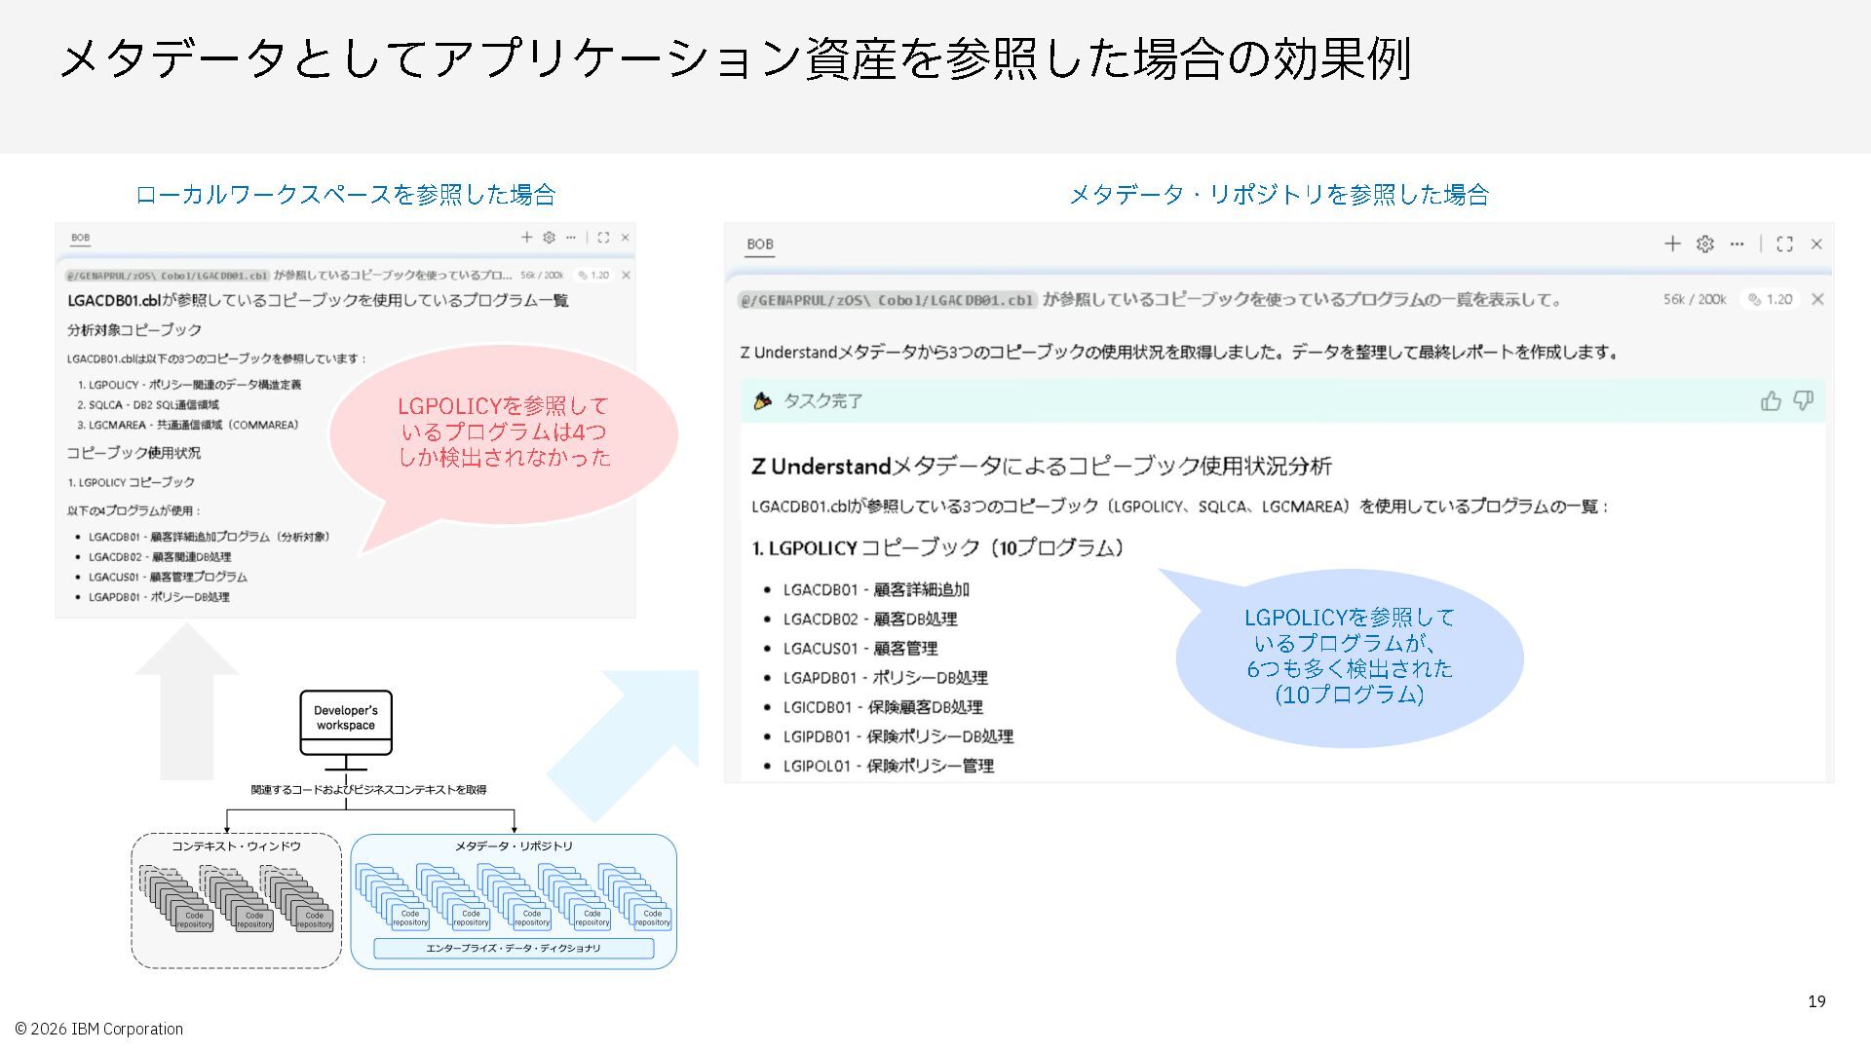Click the メタデータ・リポジトリ label in the diagram

click(x=514, y=846)
